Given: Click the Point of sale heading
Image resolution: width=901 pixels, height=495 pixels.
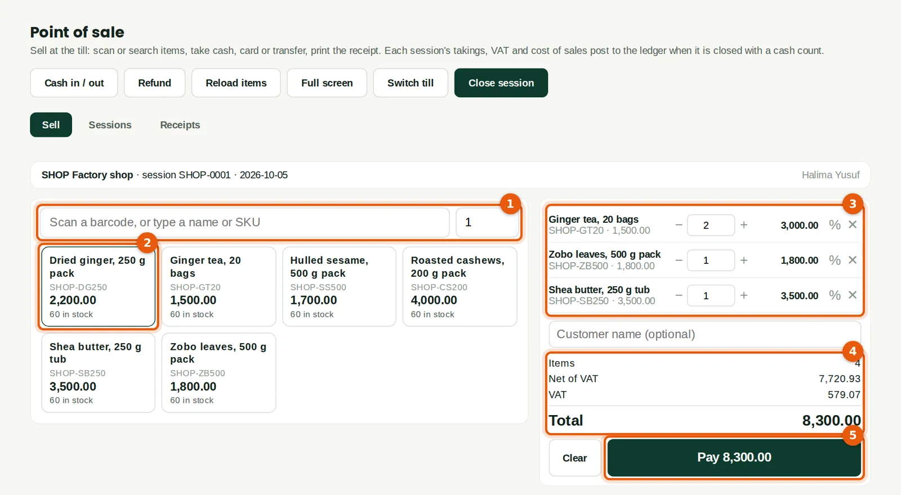Looking at the screenshot, I should pyautogui.click(x=77, y=32).
